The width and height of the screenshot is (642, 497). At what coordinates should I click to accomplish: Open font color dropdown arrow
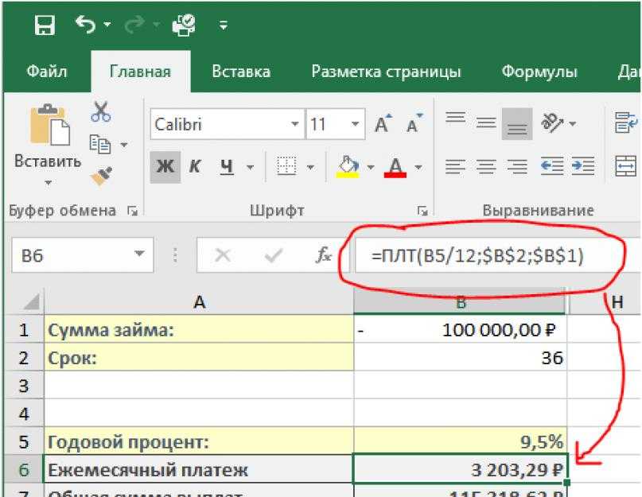(x=418, y=167)
